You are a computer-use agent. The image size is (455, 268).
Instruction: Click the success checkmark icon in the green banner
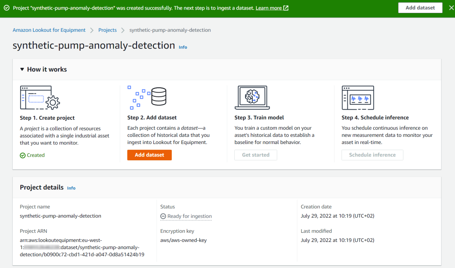(6, 8)
